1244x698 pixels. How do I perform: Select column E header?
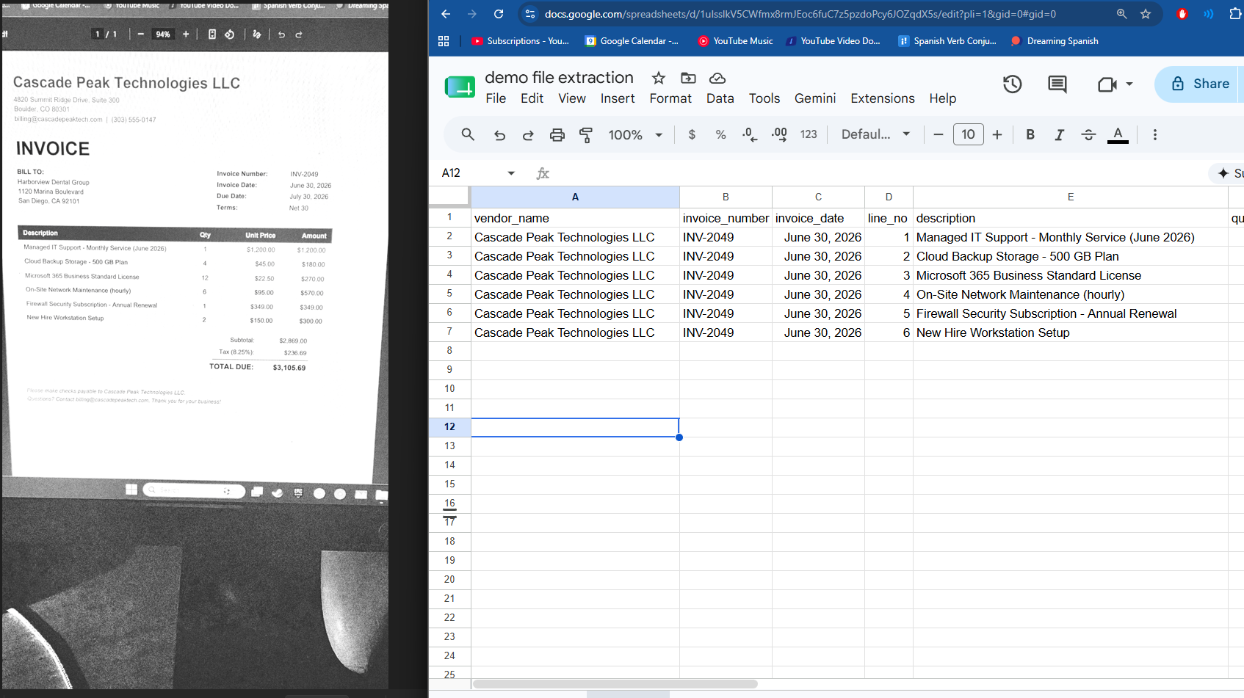click(x=1071, y=197)
